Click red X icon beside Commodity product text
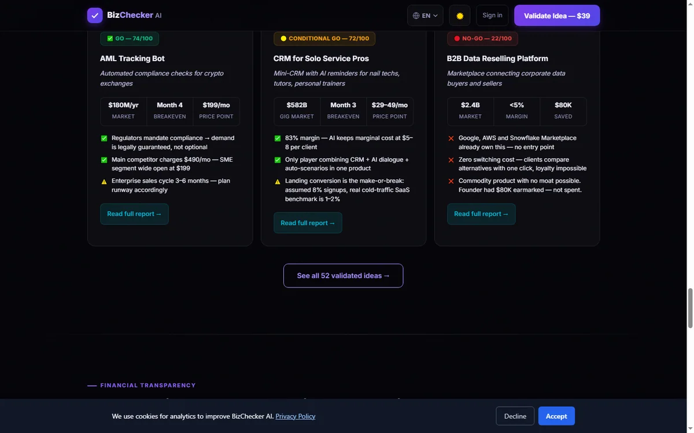 451,181
